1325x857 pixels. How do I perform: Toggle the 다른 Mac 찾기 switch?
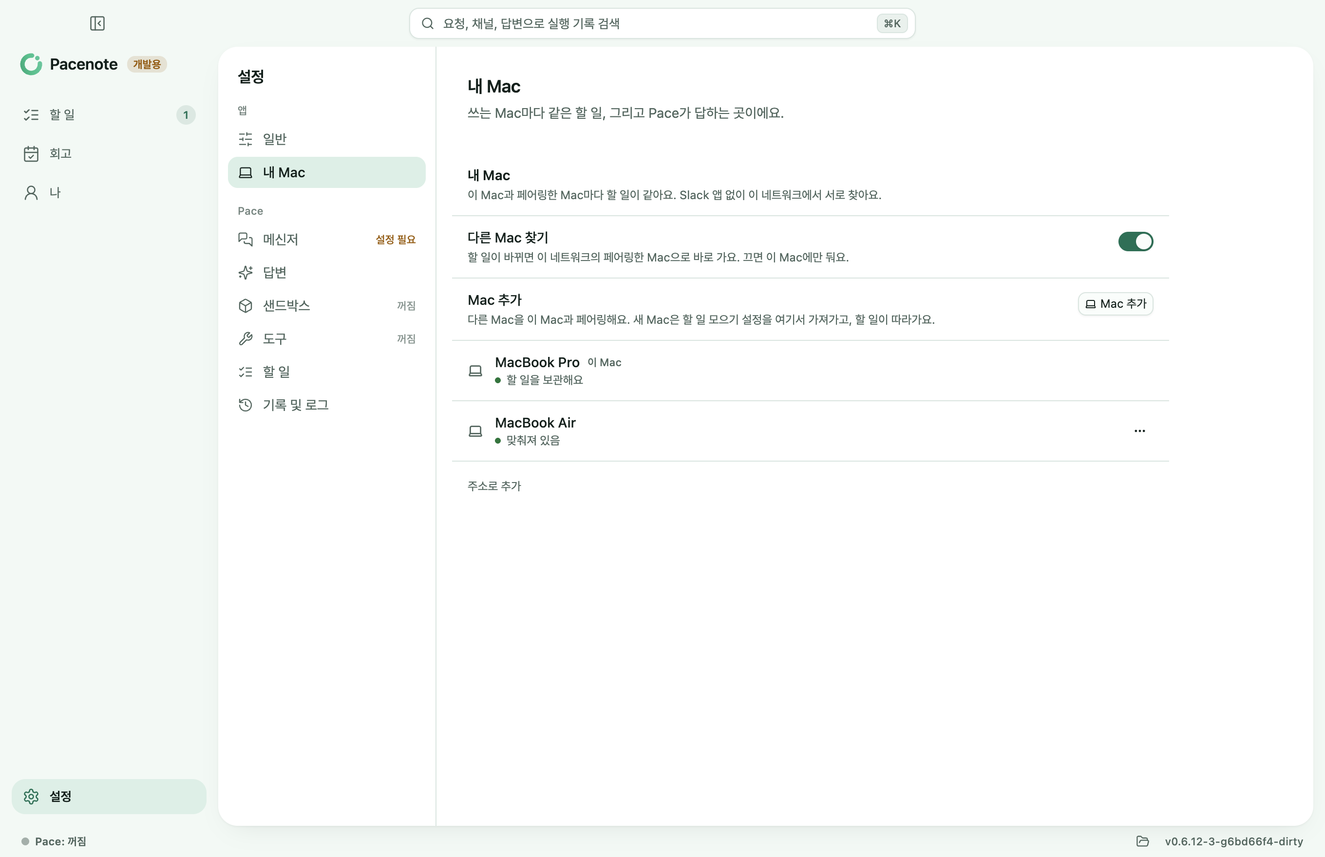tap(1136, 242)
